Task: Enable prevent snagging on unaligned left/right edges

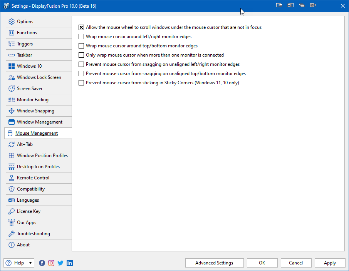Action: pyautogui.click(x=81, y=64)
